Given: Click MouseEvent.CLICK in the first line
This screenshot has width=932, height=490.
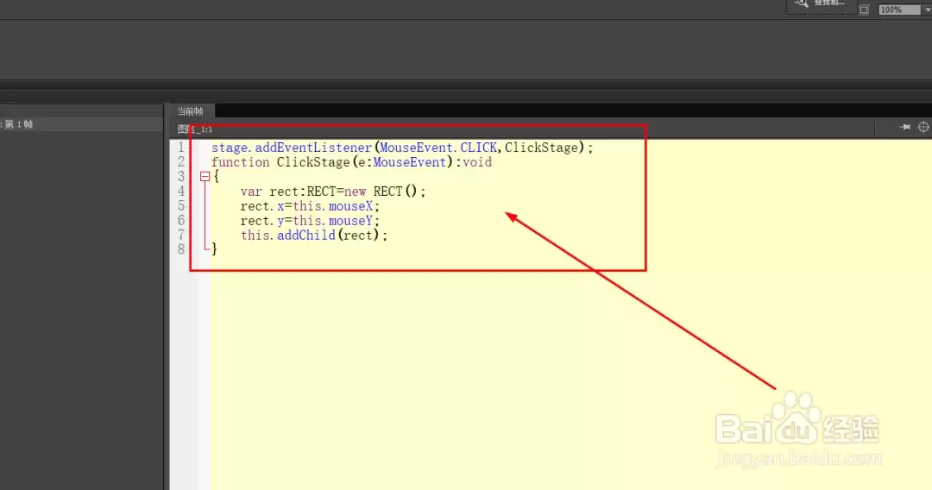Looking at the screenshot, I should click(438, 148).
